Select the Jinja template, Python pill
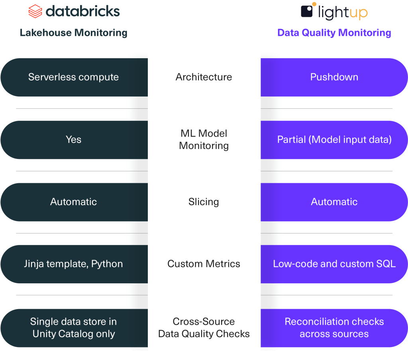 click(74, 264)
